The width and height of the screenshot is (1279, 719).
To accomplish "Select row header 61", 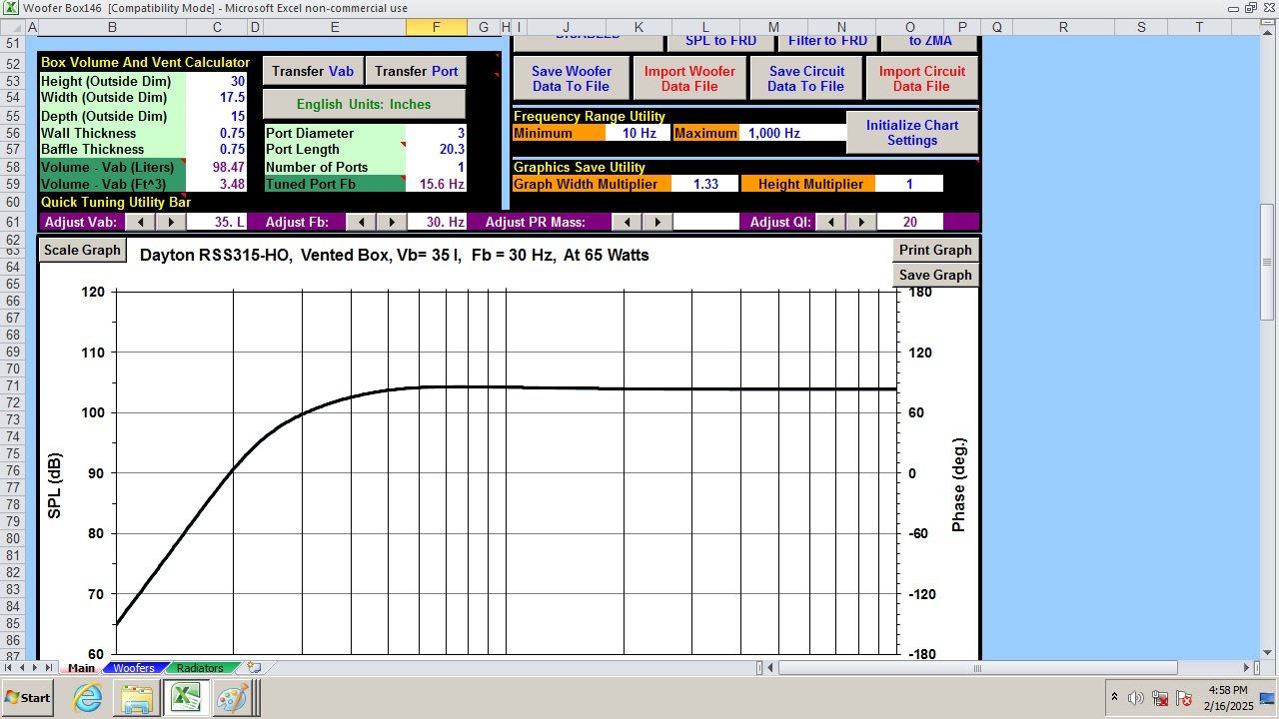I will click(13, 222).
